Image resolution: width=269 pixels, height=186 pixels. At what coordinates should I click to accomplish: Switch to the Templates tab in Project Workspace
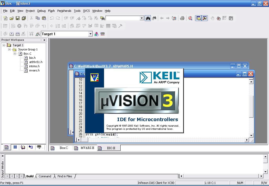tap(39, 147)
